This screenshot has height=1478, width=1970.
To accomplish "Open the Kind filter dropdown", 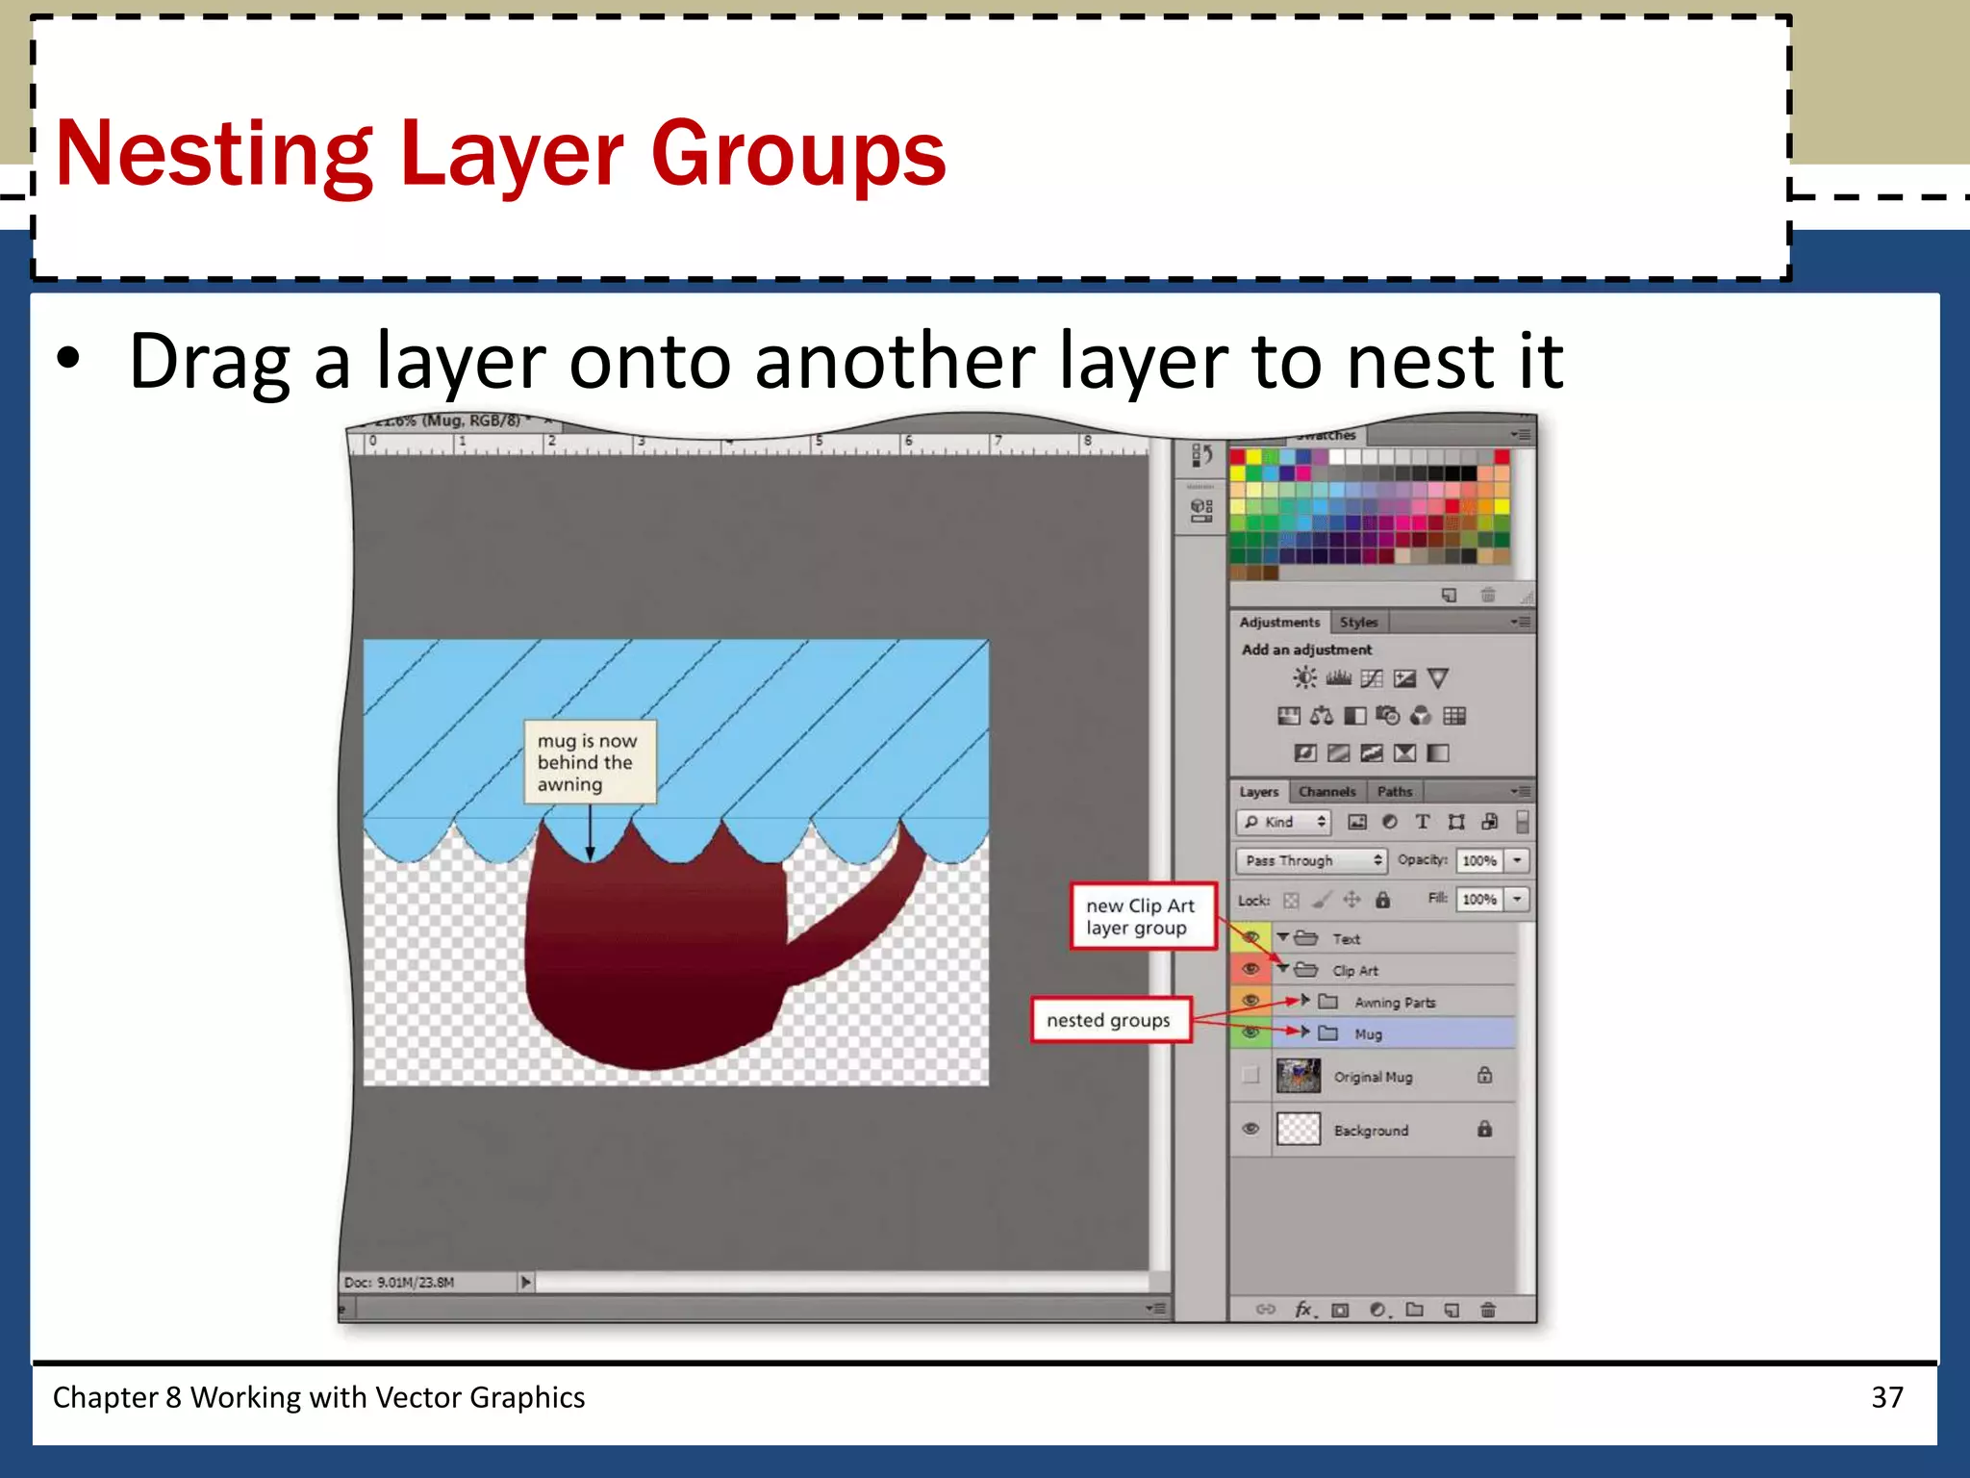I will click(1283, 822).
